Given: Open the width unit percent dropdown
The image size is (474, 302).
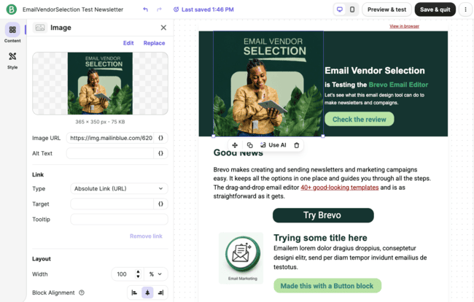Looking at the screenshot, I should pyautogui.click(x=155, y=274).
